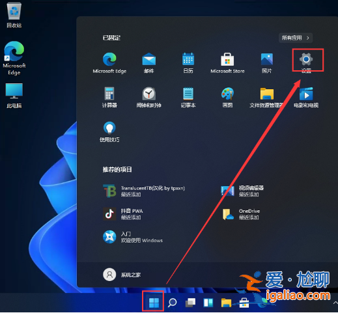Open recommended 入门 Get Started item
338x313 pixels.
coord(133,237)
